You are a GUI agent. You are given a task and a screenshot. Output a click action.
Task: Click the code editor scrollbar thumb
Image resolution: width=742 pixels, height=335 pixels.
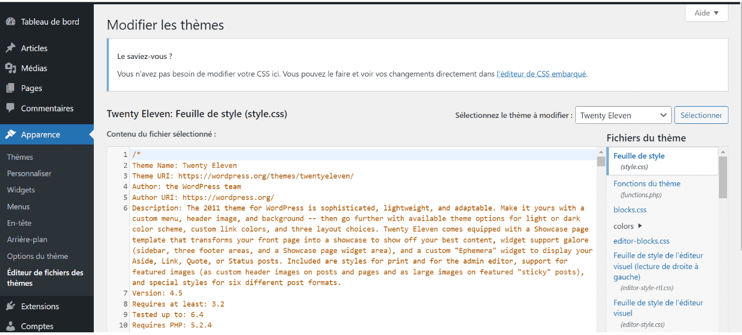[x=601, y=161]
